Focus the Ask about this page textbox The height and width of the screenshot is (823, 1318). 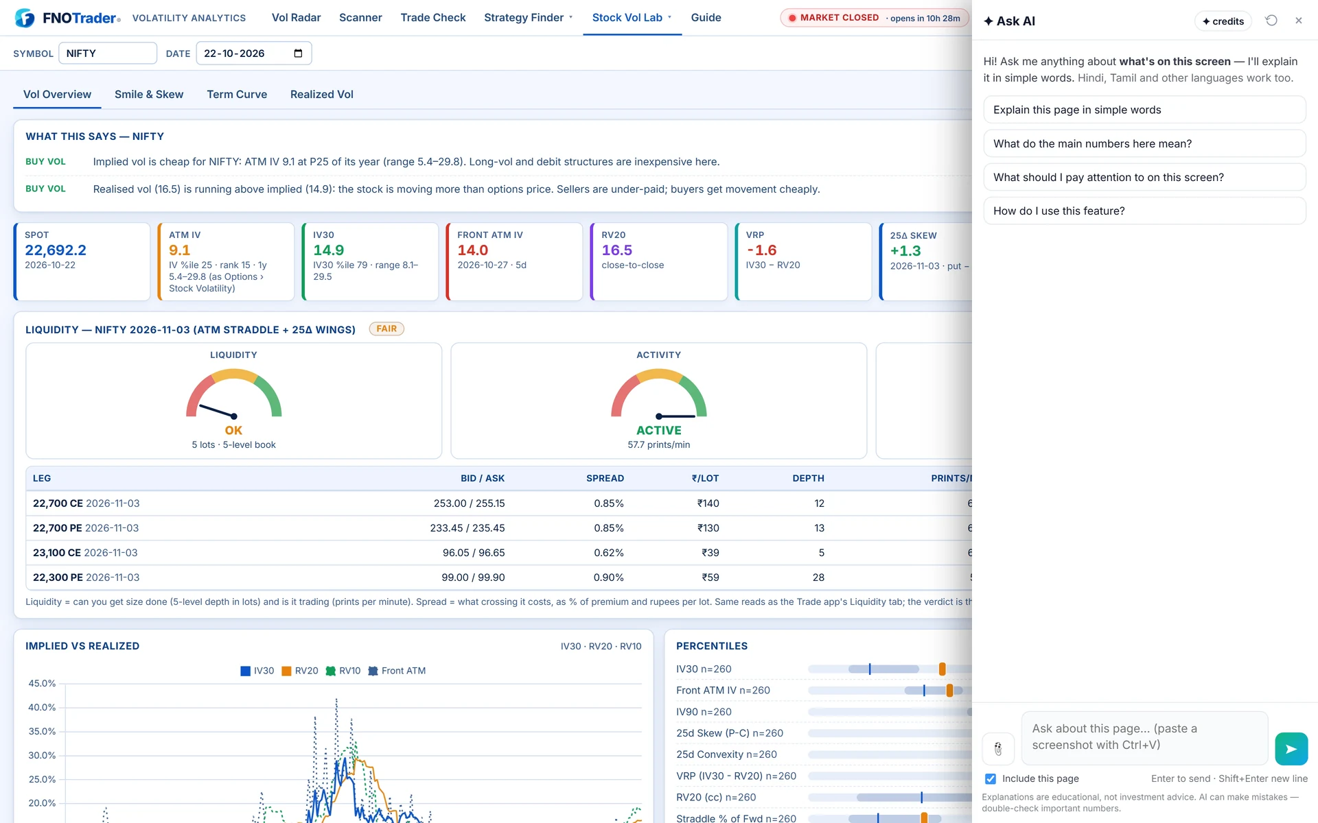1144,738
